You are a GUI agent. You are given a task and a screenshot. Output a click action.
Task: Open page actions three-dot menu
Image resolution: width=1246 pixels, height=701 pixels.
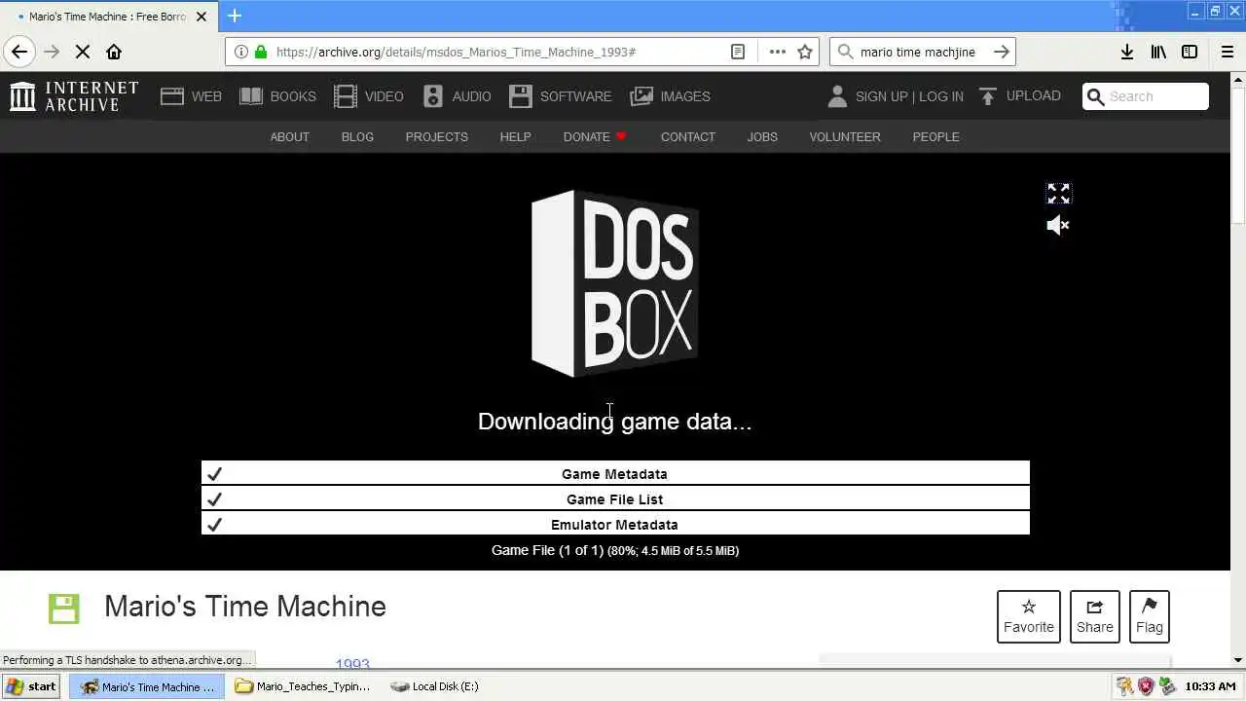pos(777,52)
